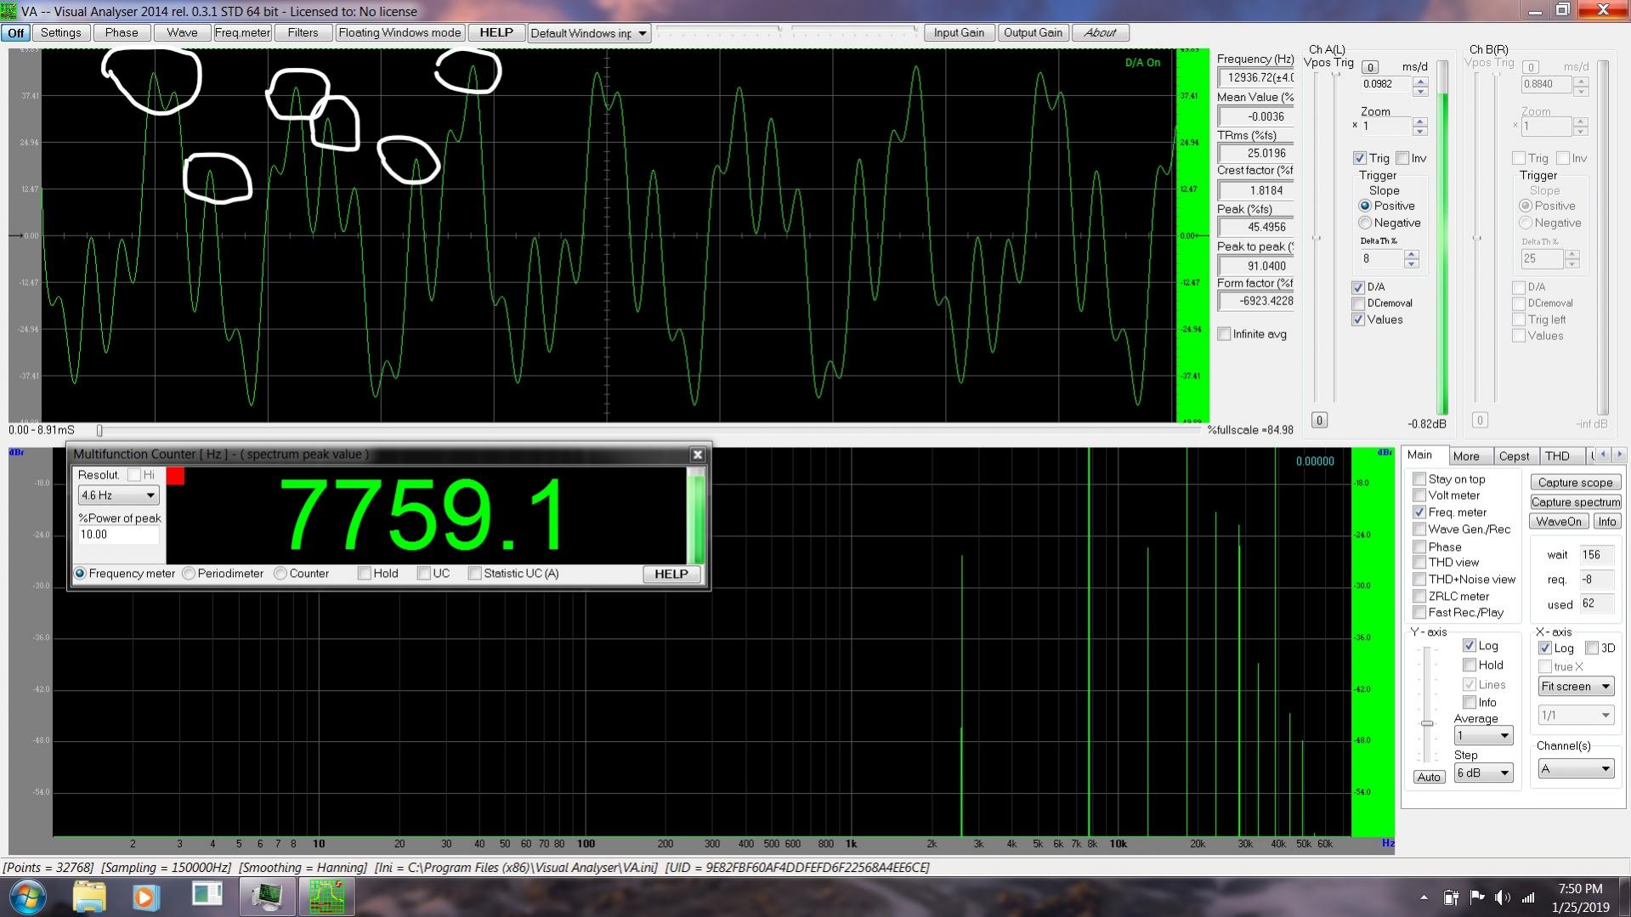Switch to the THD tab
Screen dimensions: 1631x917
pos(1557,456)
